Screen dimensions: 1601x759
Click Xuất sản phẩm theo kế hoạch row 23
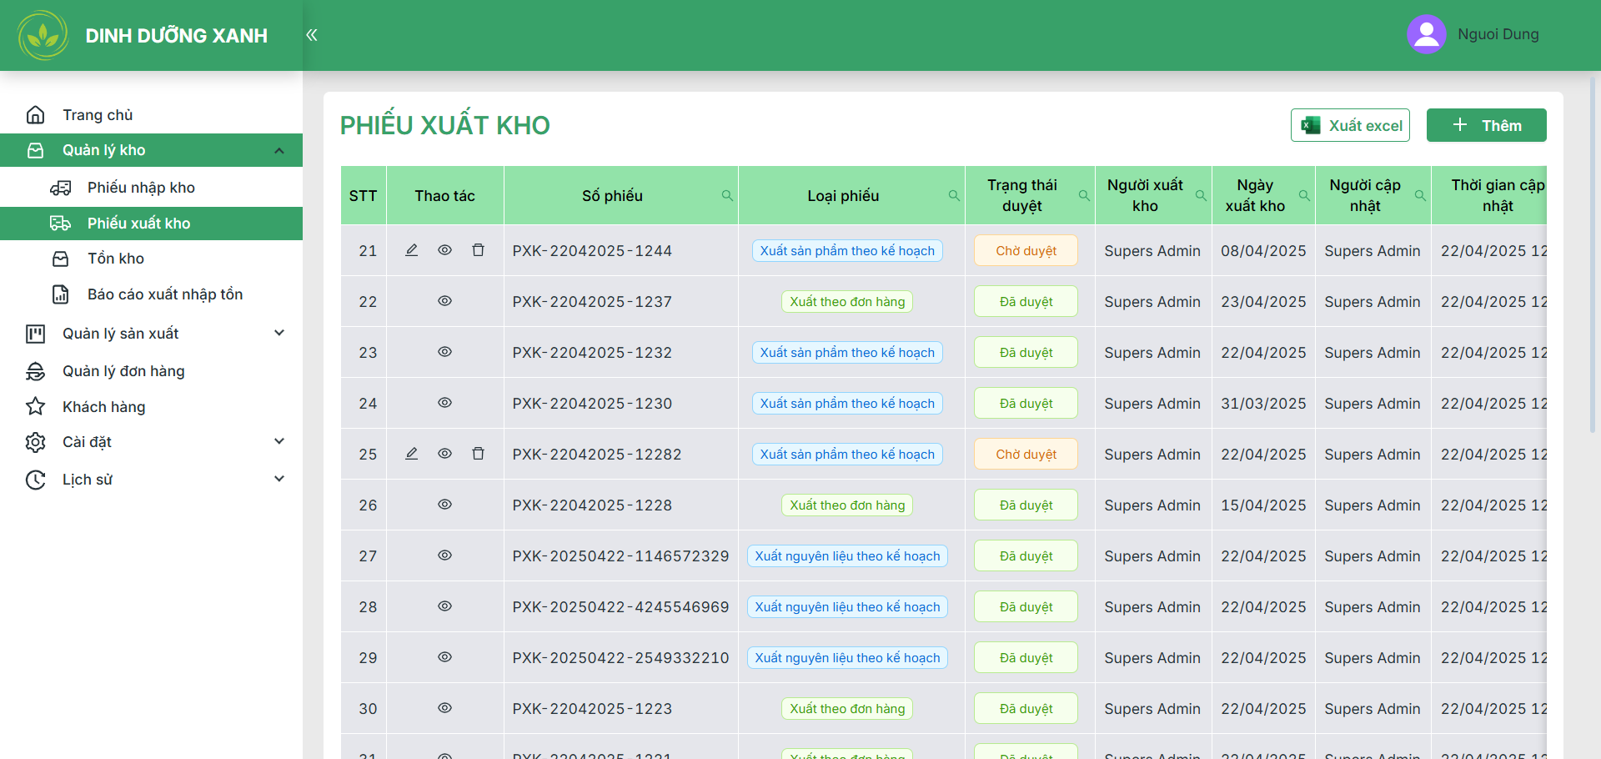click(847, 353)
